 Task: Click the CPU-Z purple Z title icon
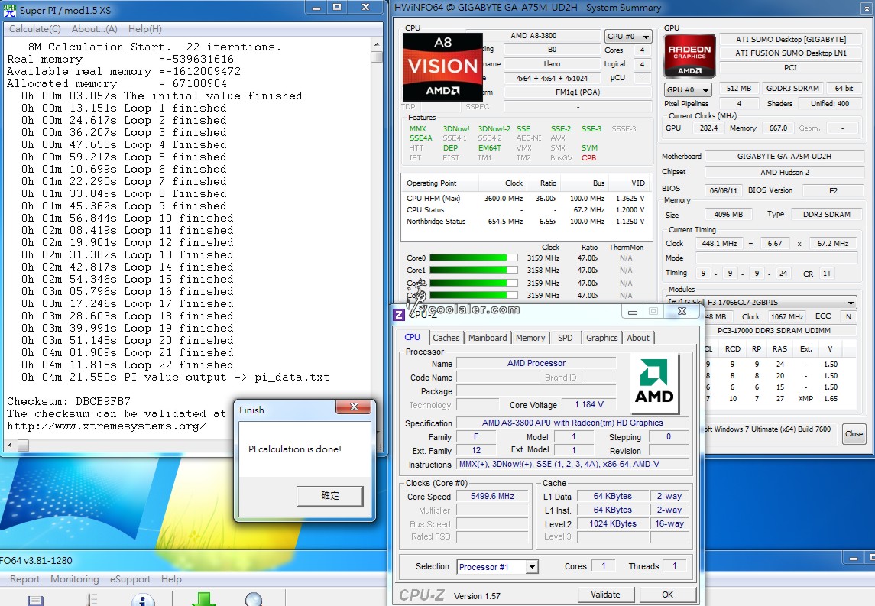(398, 315)
